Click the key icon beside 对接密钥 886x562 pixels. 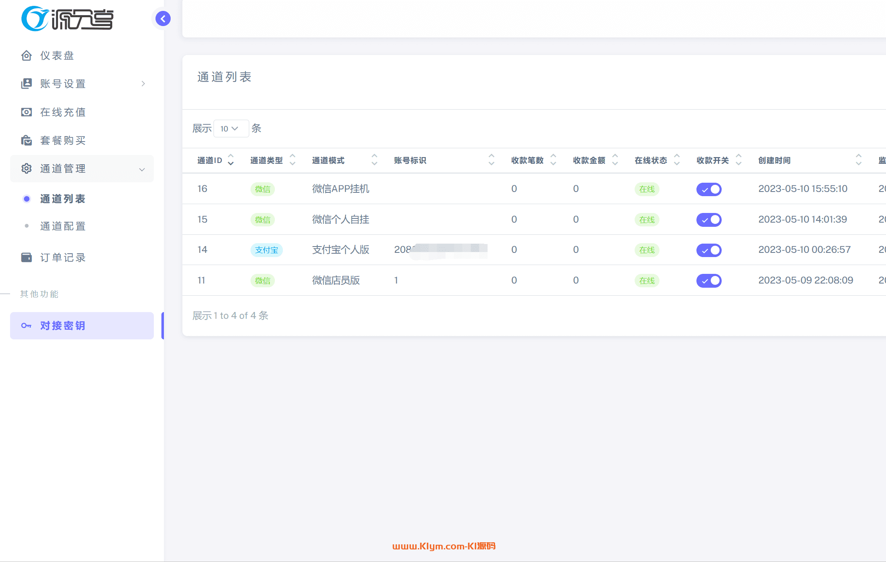coord(26,326)
